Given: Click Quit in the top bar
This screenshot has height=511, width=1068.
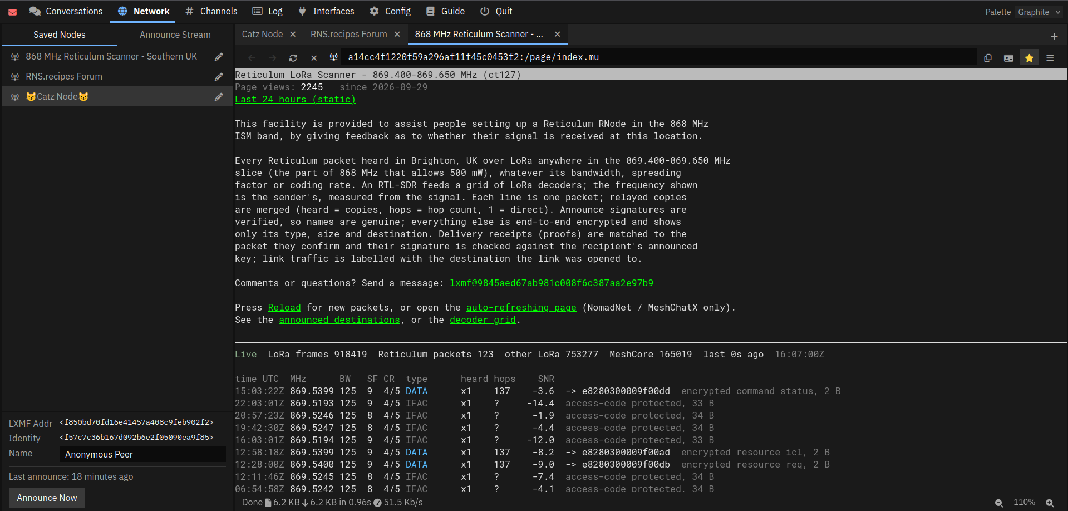Looking at the screenshot, I should [x=496, y=11].
